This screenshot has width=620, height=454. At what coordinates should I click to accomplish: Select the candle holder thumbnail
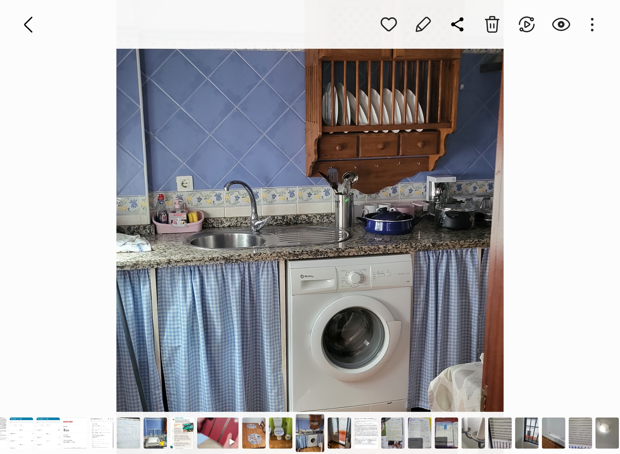(473, 433)
